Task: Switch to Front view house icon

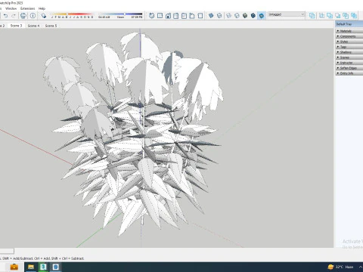Action: (x=168, y=16)
